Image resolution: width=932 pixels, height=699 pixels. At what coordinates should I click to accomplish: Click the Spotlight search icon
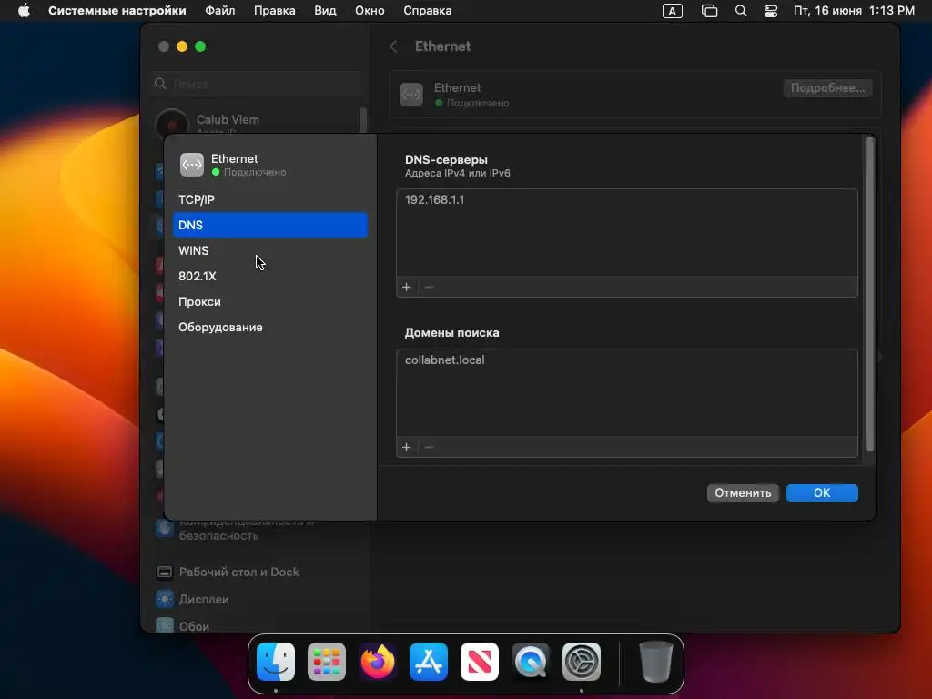click(x=741, y=11)
